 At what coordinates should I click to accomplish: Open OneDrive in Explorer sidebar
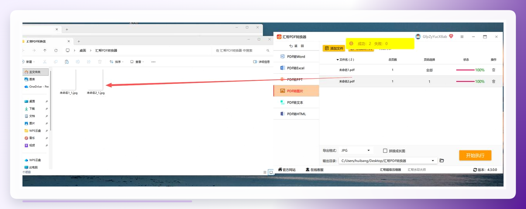[x=36, y=86]
